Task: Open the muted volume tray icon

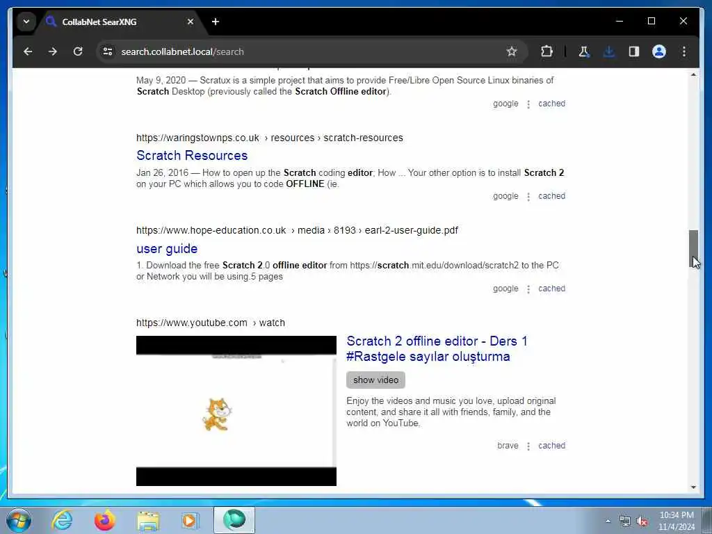Action: click(x=642, y=521)
